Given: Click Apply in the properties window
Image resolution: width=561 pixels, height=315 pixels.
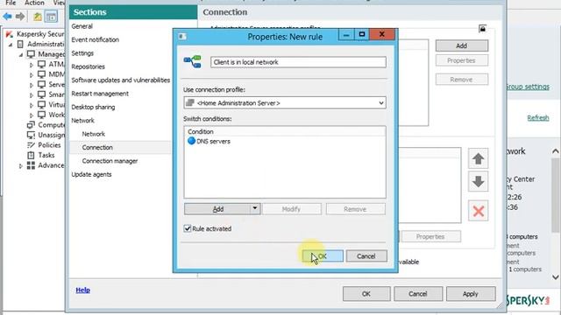Looking at the screenshot, I should [x=470, y=294].
